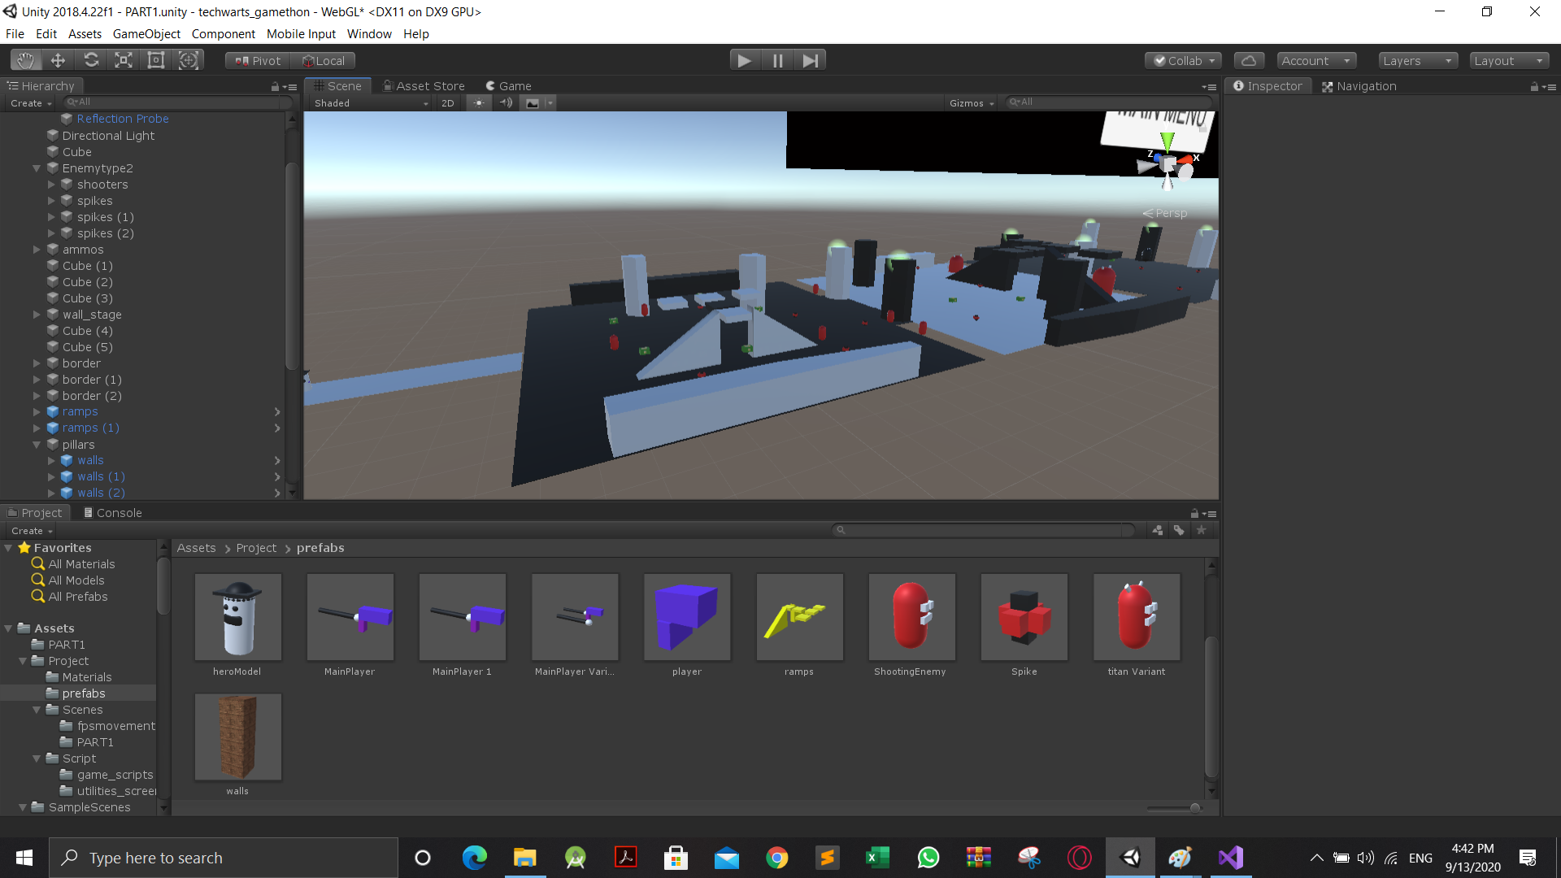The height and width of the screenshot is (878, 1561).
Task: Open the Cloud services icon
Action: pos(1249,60)
